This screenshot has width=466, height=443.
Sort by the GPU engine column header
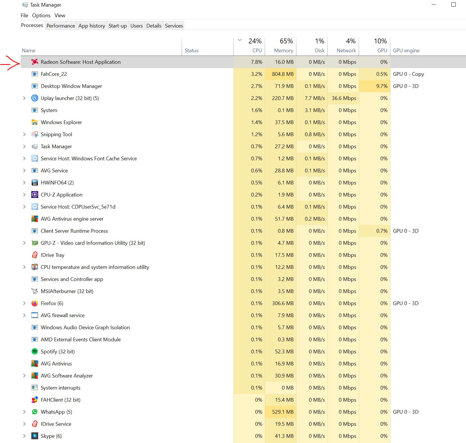pyautogui.click(x=428, y=46)
